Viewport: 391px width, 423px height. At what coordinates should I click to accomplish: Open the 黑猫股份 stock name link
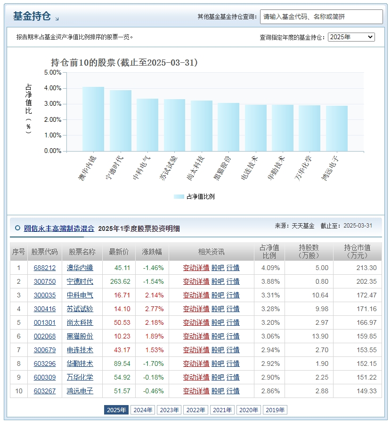click(80, 337)
